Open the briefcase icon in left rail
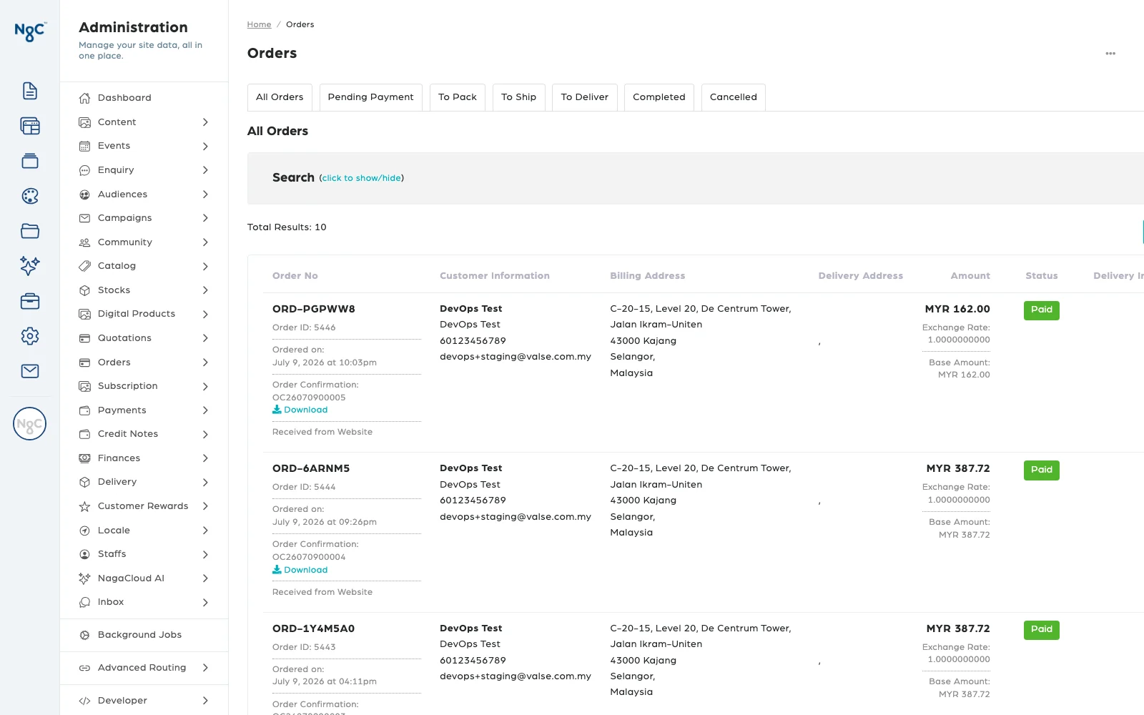The image size is (1144, 715). tap(30, 301)
